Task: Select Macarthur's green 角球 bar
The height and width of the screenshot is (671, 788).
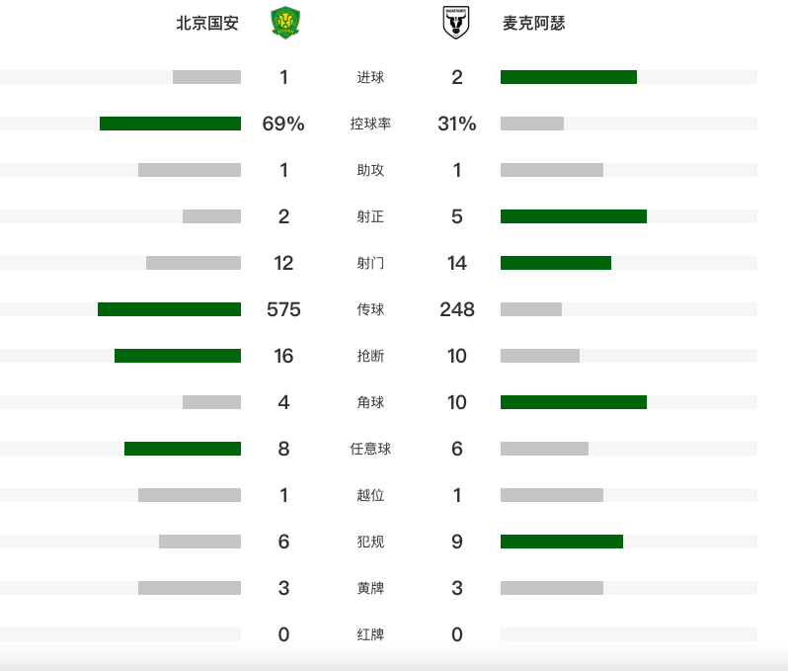Action: [573, 402]
